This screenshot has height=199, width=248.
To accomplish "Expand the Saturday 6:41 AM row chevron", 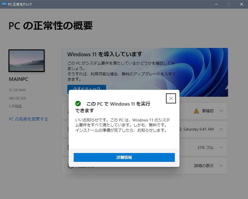I will click(221, 129).
